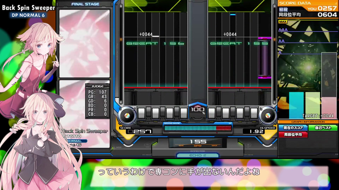
Task: Select the 現在のスコア graph legend
Action: point(293,128)
